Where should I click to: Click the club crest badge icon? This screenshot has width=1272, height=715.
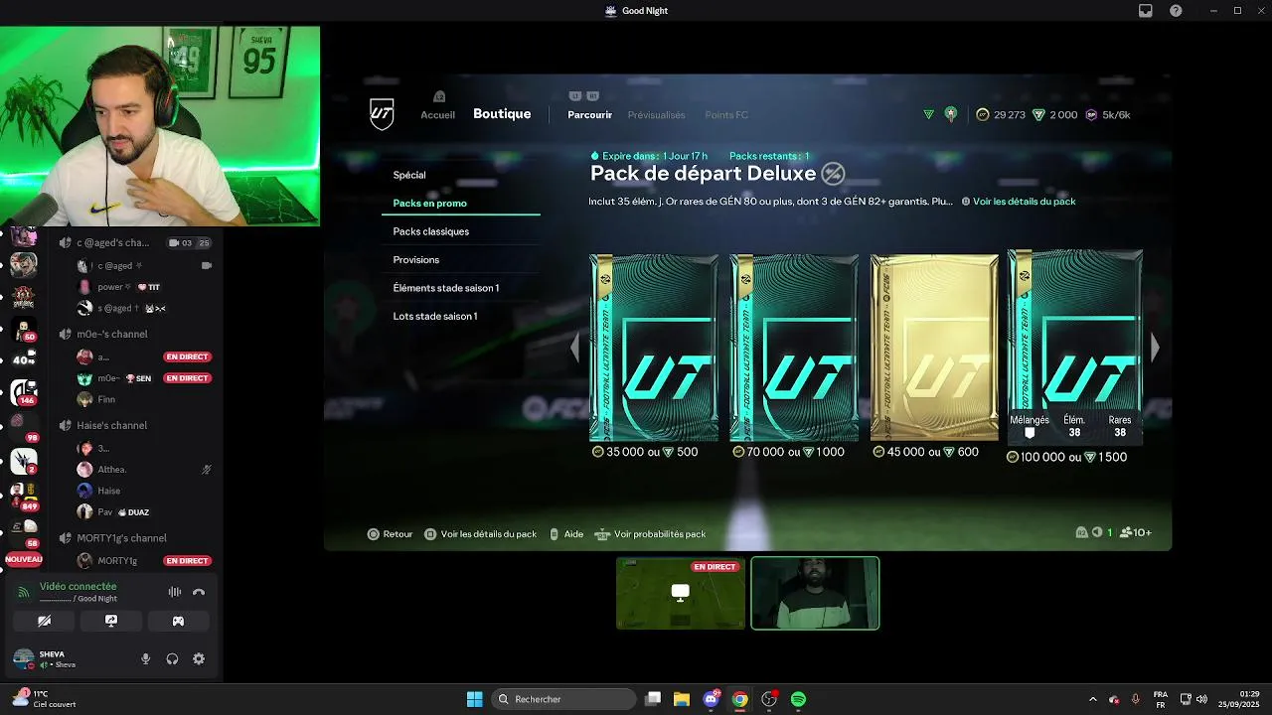(951, 114)
